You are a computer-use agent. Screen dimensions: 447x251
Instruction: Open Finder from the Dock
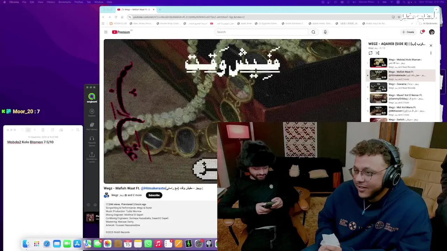click(x=26, y=244)
